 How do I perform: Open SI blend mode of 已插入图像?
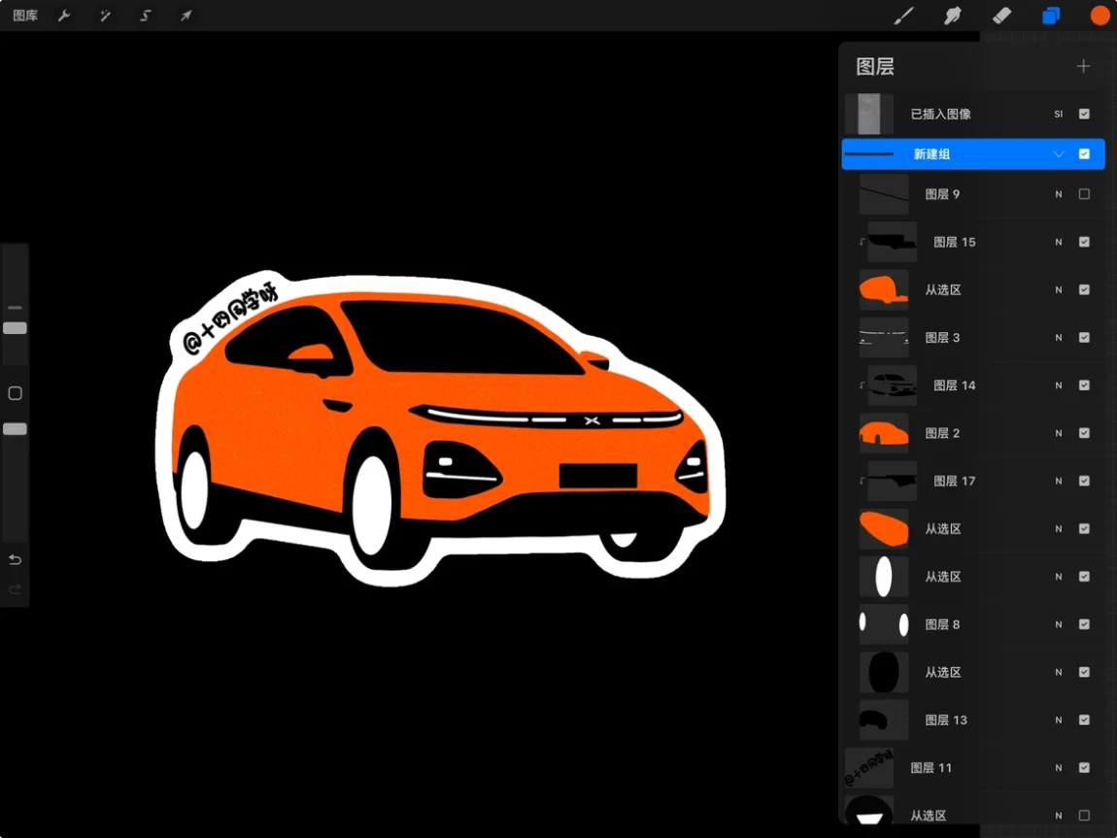(x=1059, y=114)
